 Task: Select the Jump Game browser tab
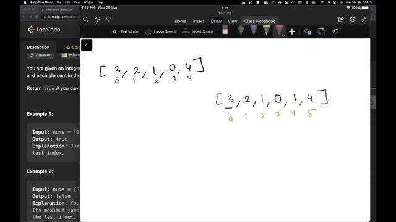point(59,10)
